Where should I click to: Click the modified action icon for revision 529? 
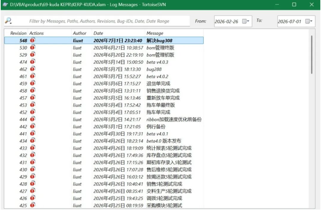tap(33, 55)
